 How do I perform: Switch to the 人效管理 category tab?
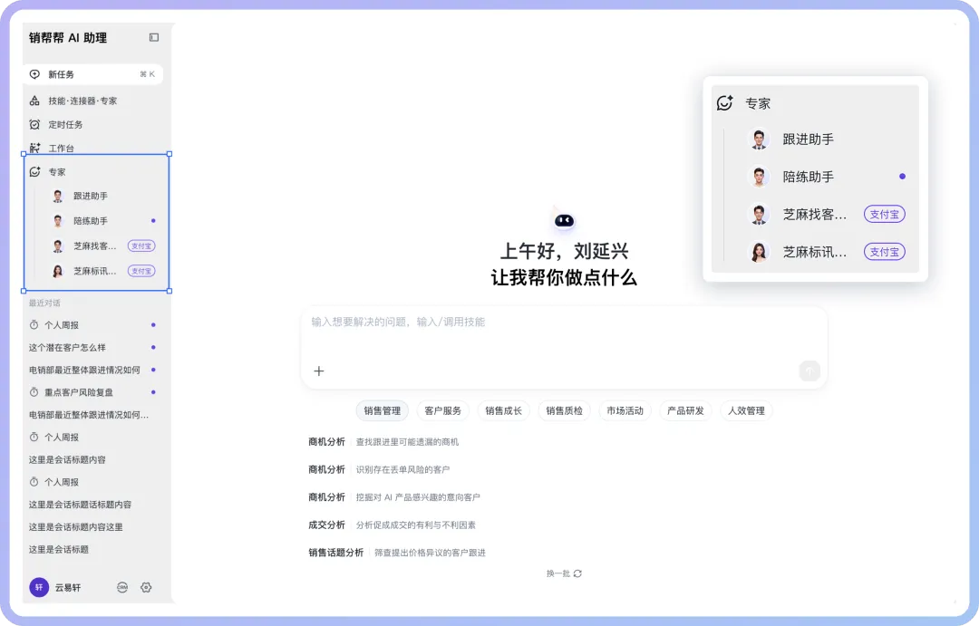(x=746, y=410)
